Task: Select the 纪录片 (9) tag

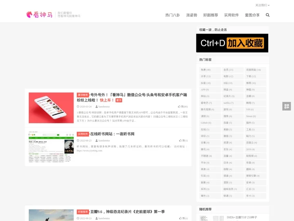Action: coord(233,96)
